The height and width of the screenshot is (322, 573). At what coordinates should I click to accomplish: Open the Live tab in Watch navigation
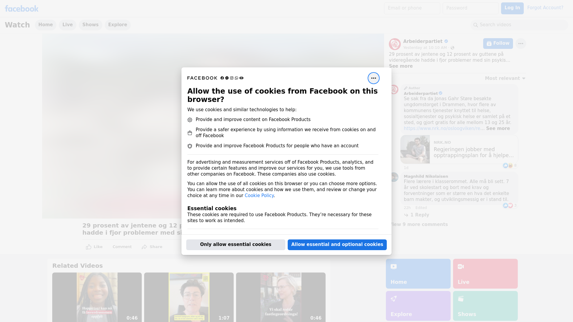pyautogui.click(x=67, y=25)
